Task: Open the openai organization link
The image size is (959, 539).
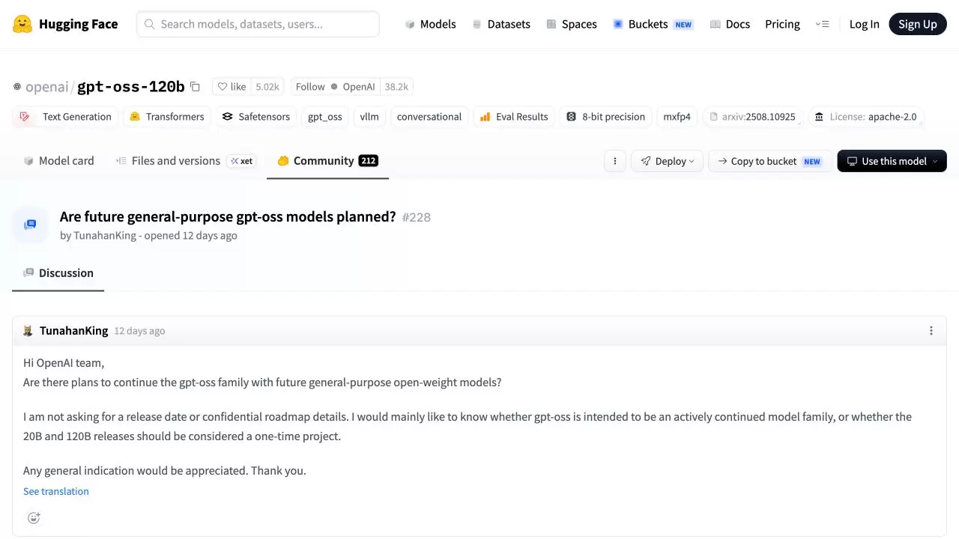Action: click(x=46, y=87)
